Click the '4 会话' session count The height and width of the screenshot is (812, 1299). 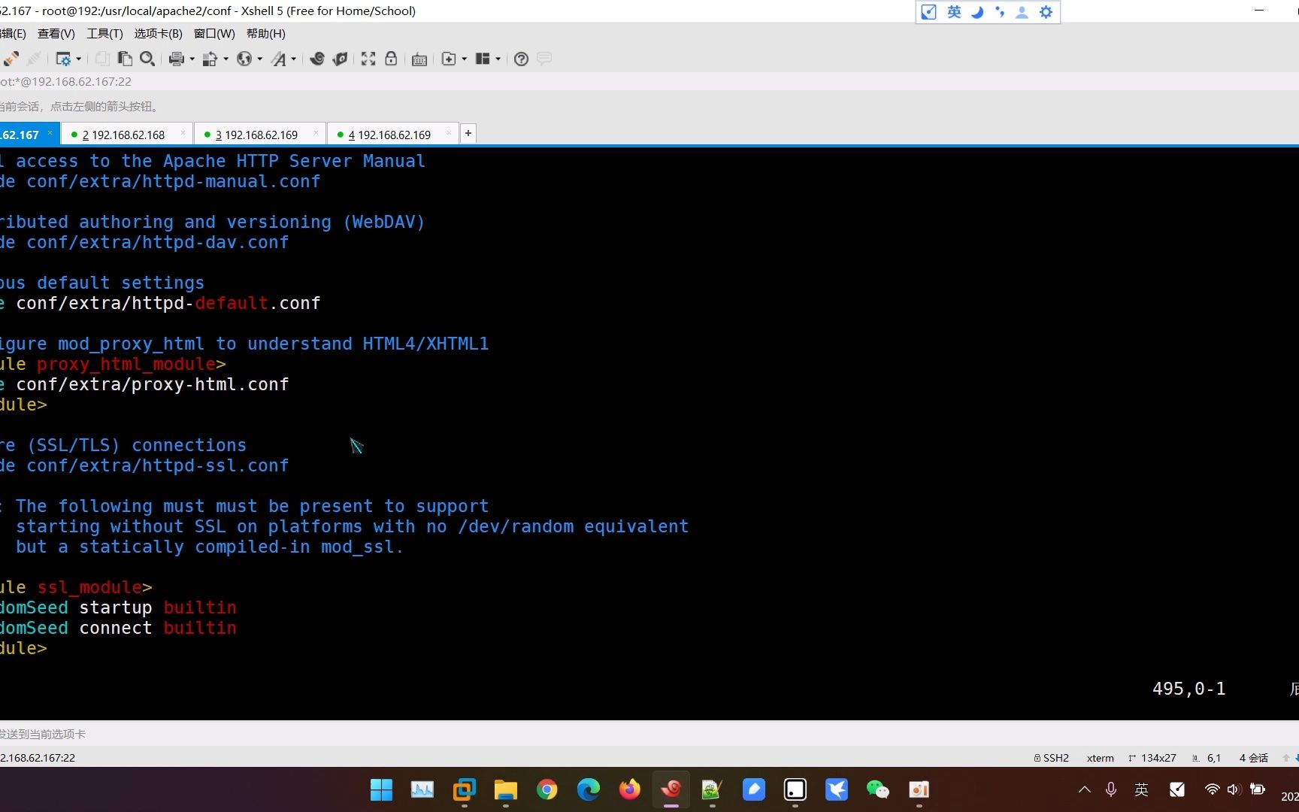pyautogui.click(x=1253, y=758)
